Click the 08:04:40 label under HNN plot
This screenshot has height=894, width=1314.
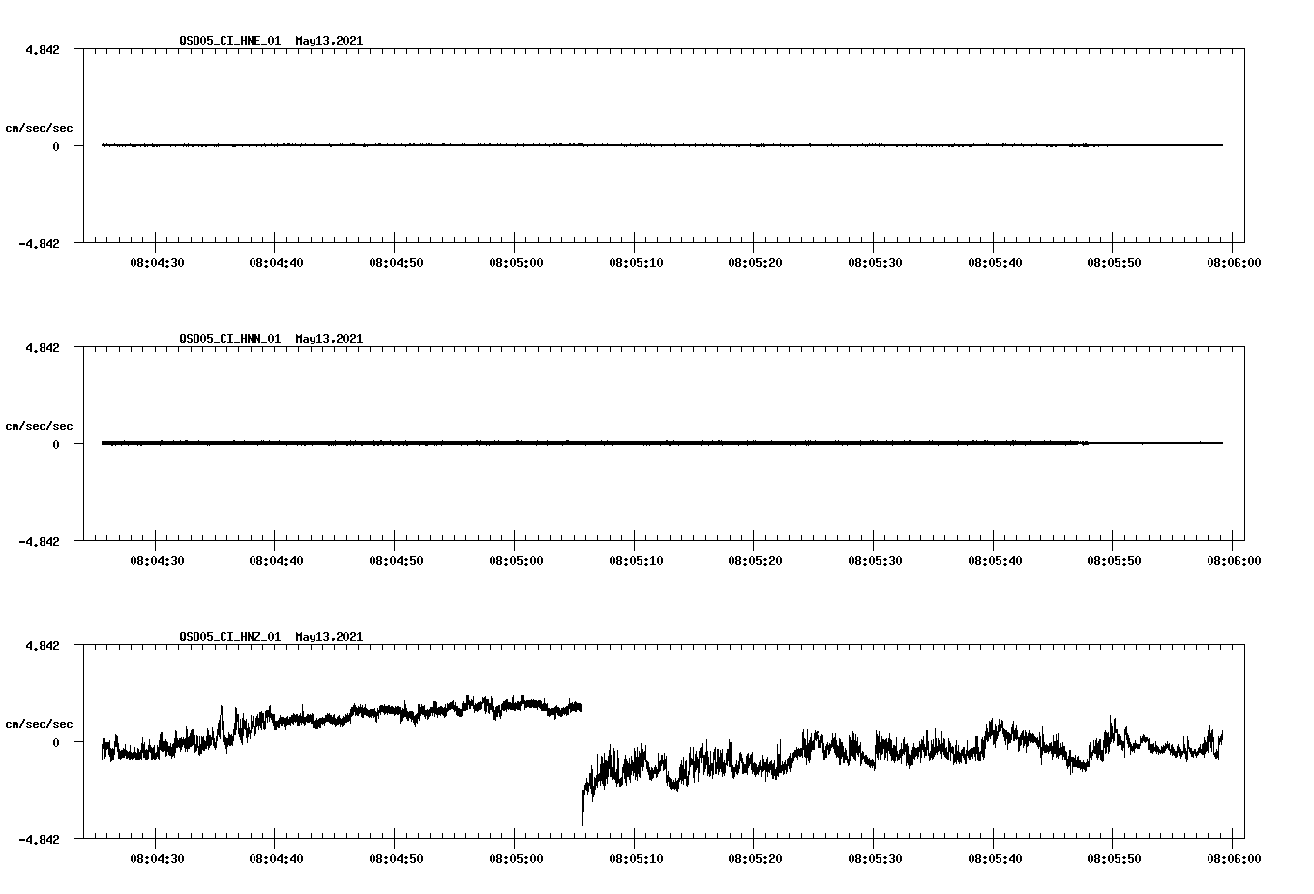[276, 560]
